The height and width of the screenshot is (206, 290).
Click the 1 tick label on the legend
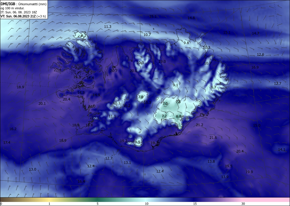point(49,204)
